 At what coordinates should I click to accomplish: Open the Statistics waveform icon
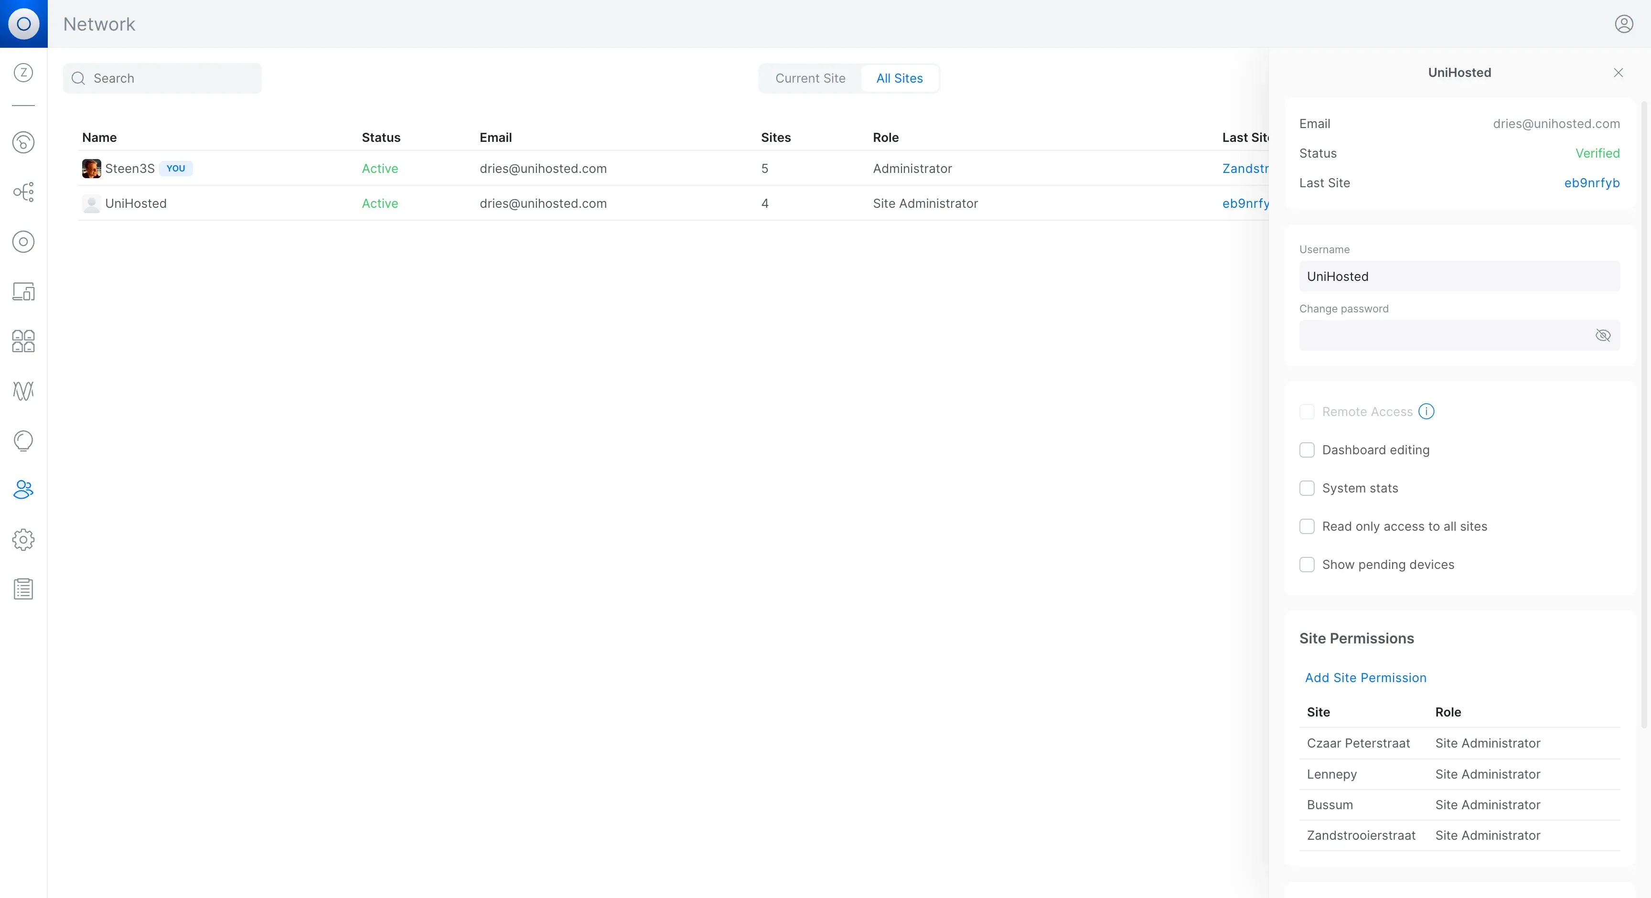click(x=24, y=390)
